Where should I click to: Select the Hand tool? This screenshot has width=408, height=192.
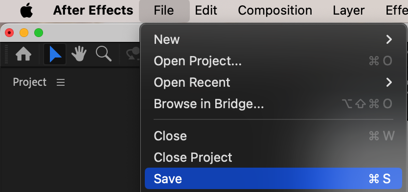tap(79, 54)
